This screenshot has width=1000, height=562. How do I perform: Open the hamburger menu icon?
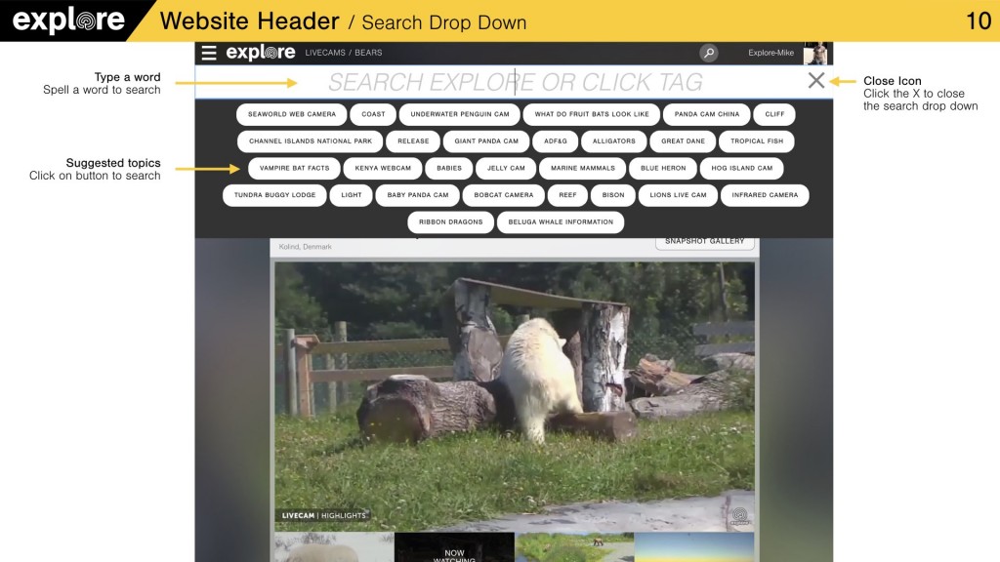coord(209,53)
